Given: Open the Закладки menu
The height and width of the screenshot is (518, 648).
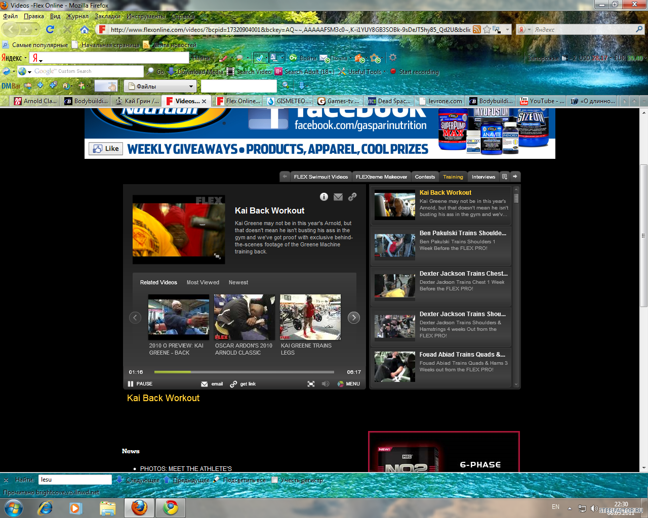Looking at the screenshot, I should [107, 16].
